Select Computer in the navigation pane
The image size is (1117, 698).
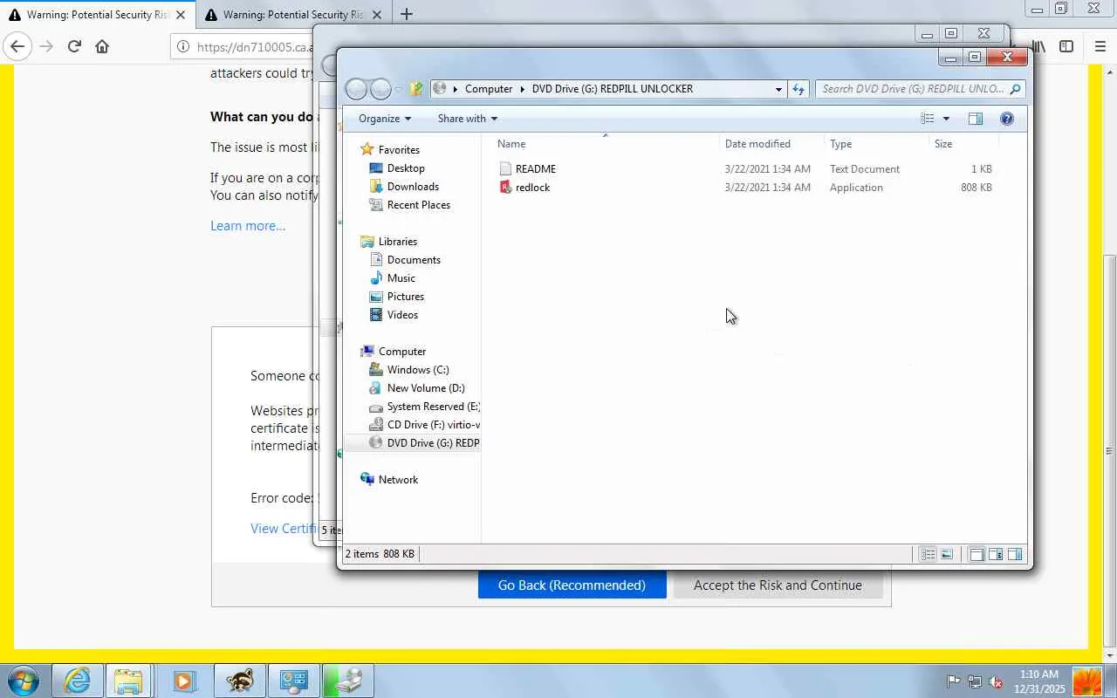[402, 352]
